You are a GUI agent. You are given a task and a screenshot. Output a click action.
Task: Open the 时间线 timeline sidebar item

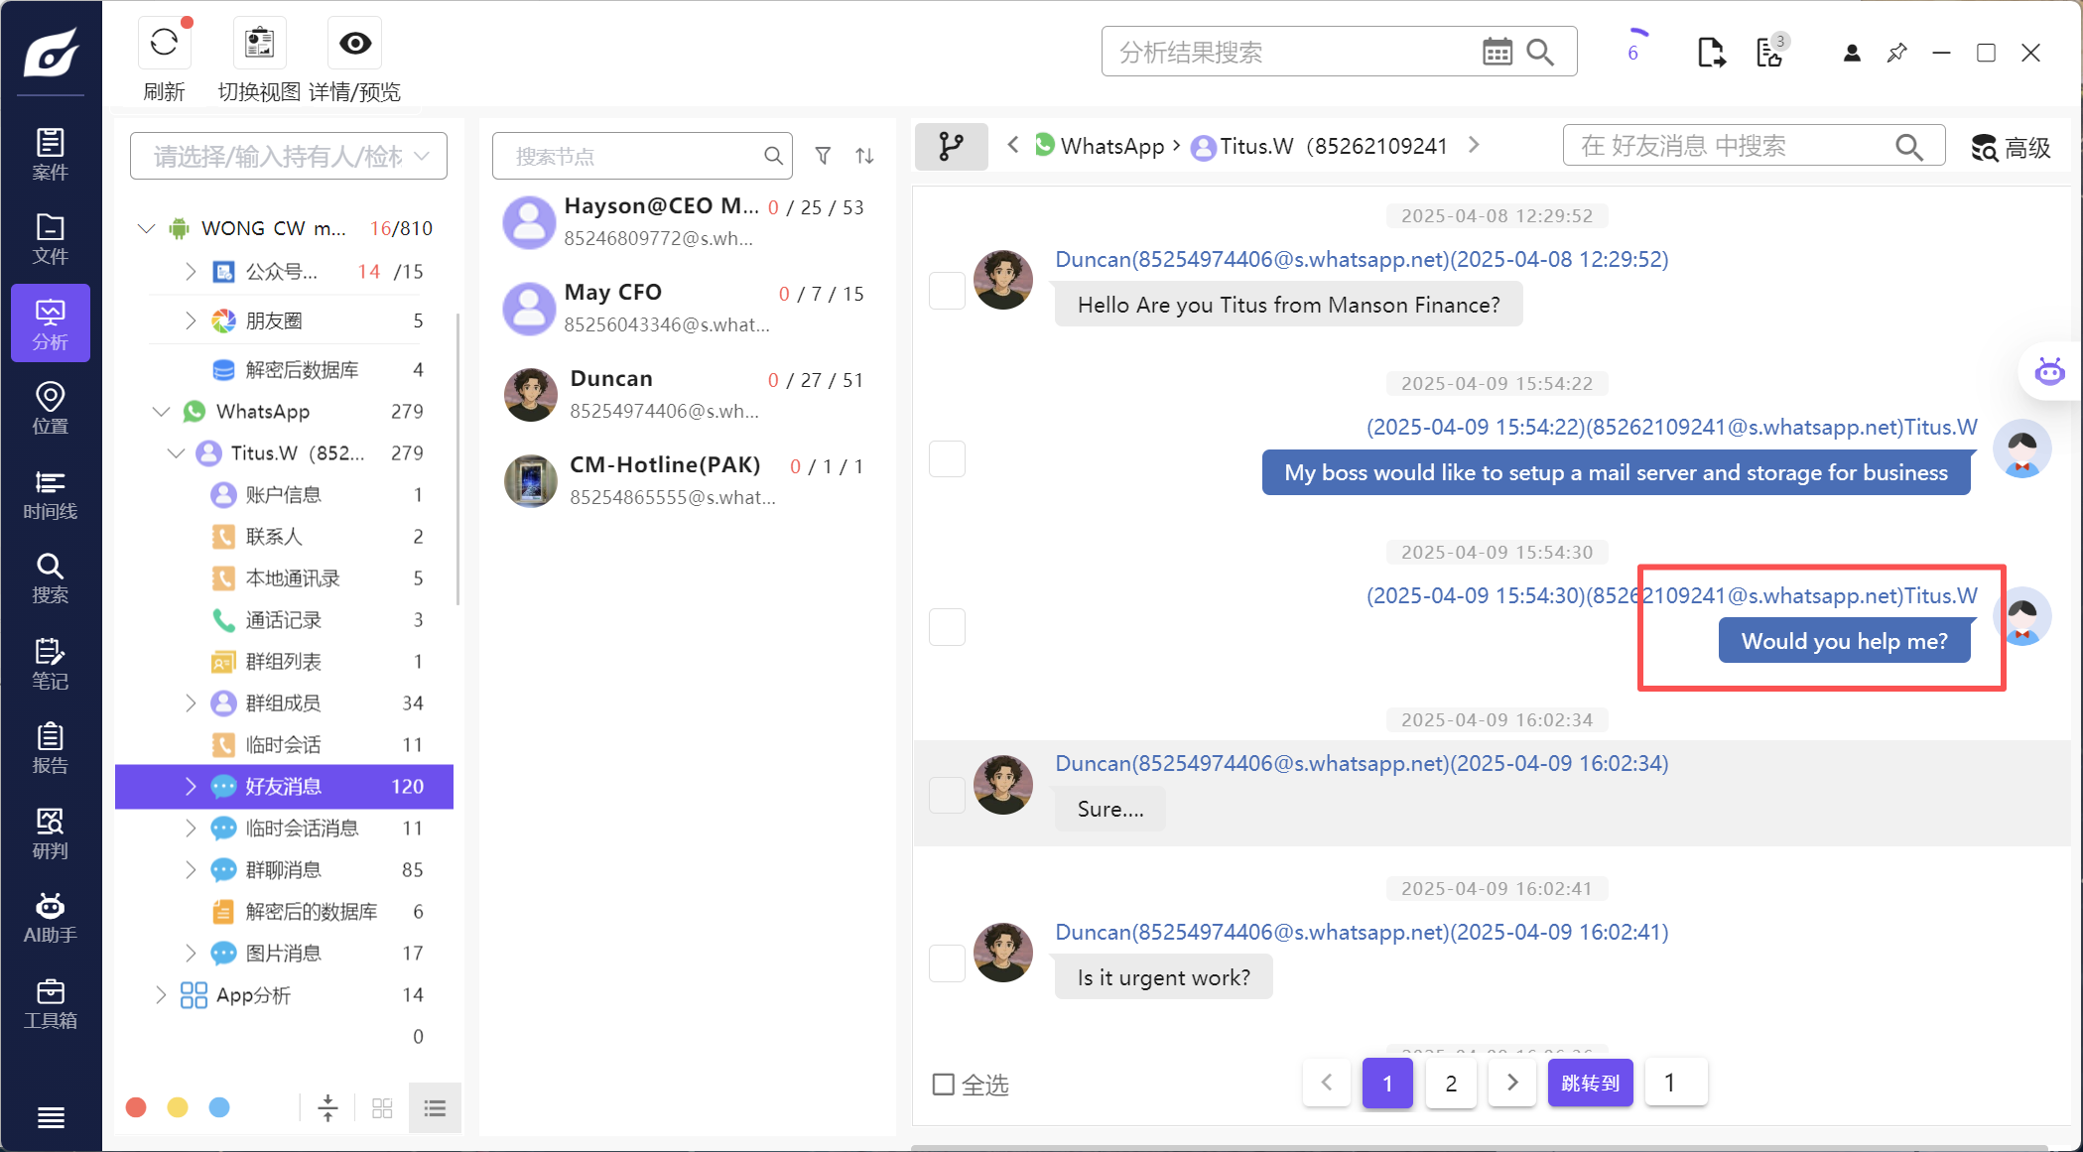50,493
